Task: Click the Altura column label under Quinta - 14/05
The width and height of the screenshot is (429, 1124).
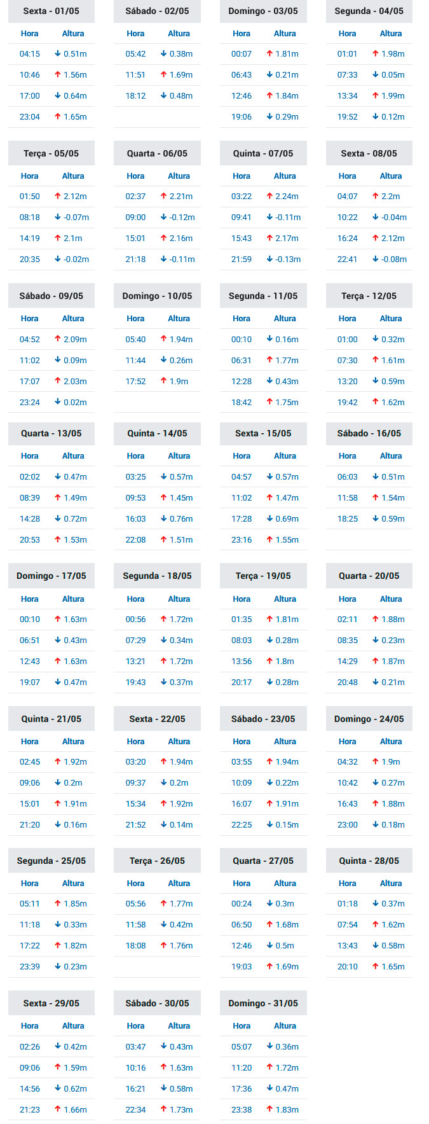Action: [179, 456]
